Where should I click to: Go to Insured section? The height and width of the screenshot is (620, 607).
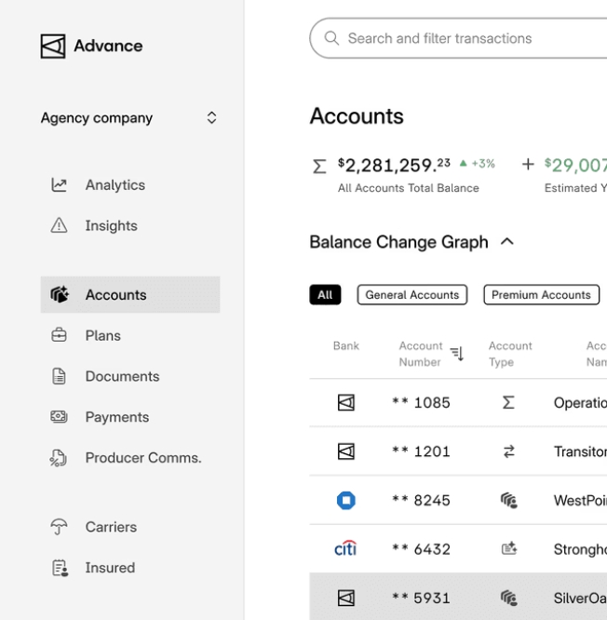[110, 568]
